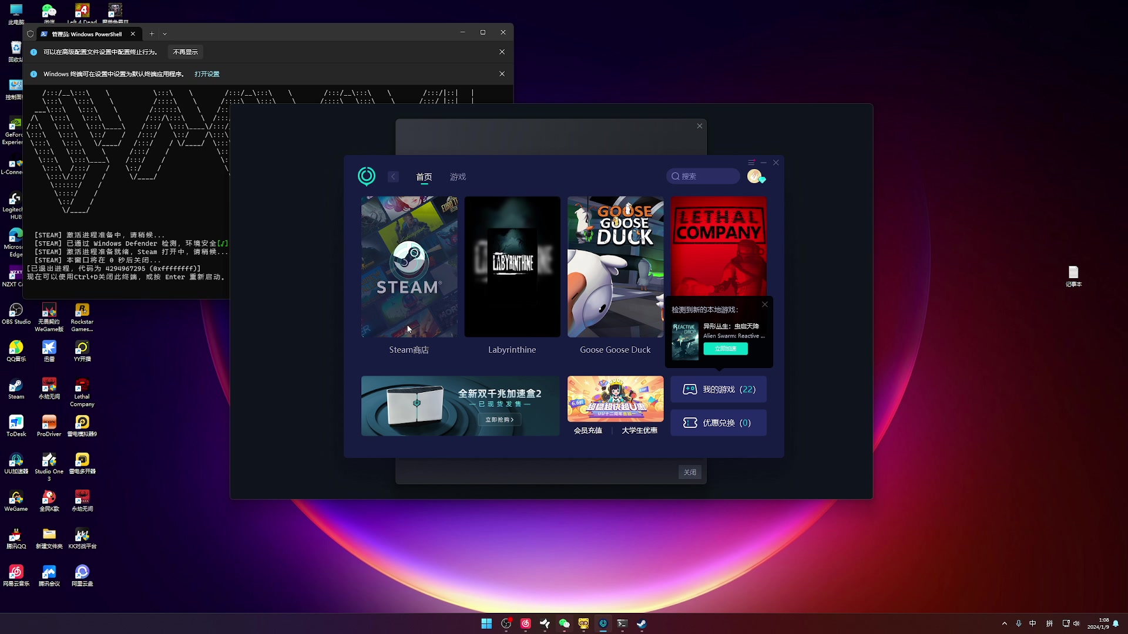Image resolution: width=1128 pixels, height=634 pixels.
Task: Expand the PowerShell new-tab dropdown arrow
Action: (164, 34)
